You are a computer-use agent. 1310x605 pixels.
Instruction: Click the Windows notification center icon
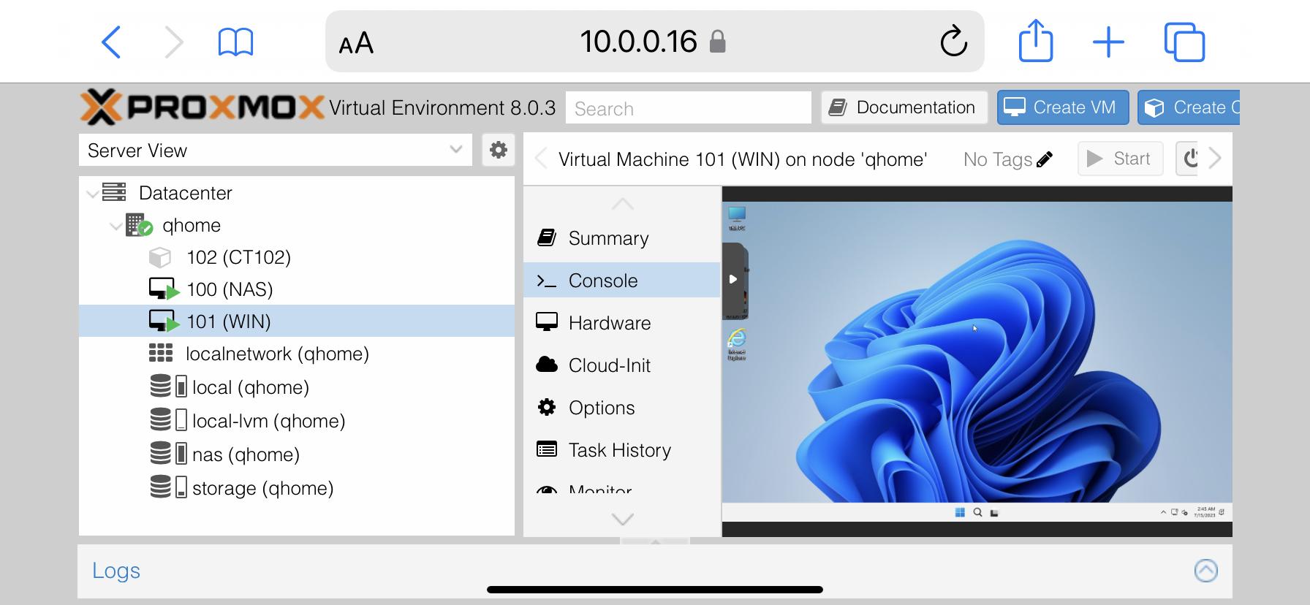tap(1222, 512)
